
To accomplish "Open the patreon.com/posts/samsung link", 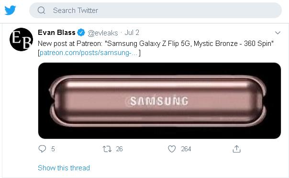I will click(89, 53).
